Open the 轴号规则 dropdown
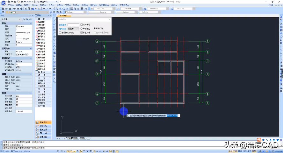 coord(73,28)
